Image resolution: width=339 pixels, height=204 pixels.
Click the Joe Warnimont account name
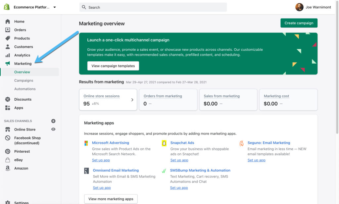point(318,7)
